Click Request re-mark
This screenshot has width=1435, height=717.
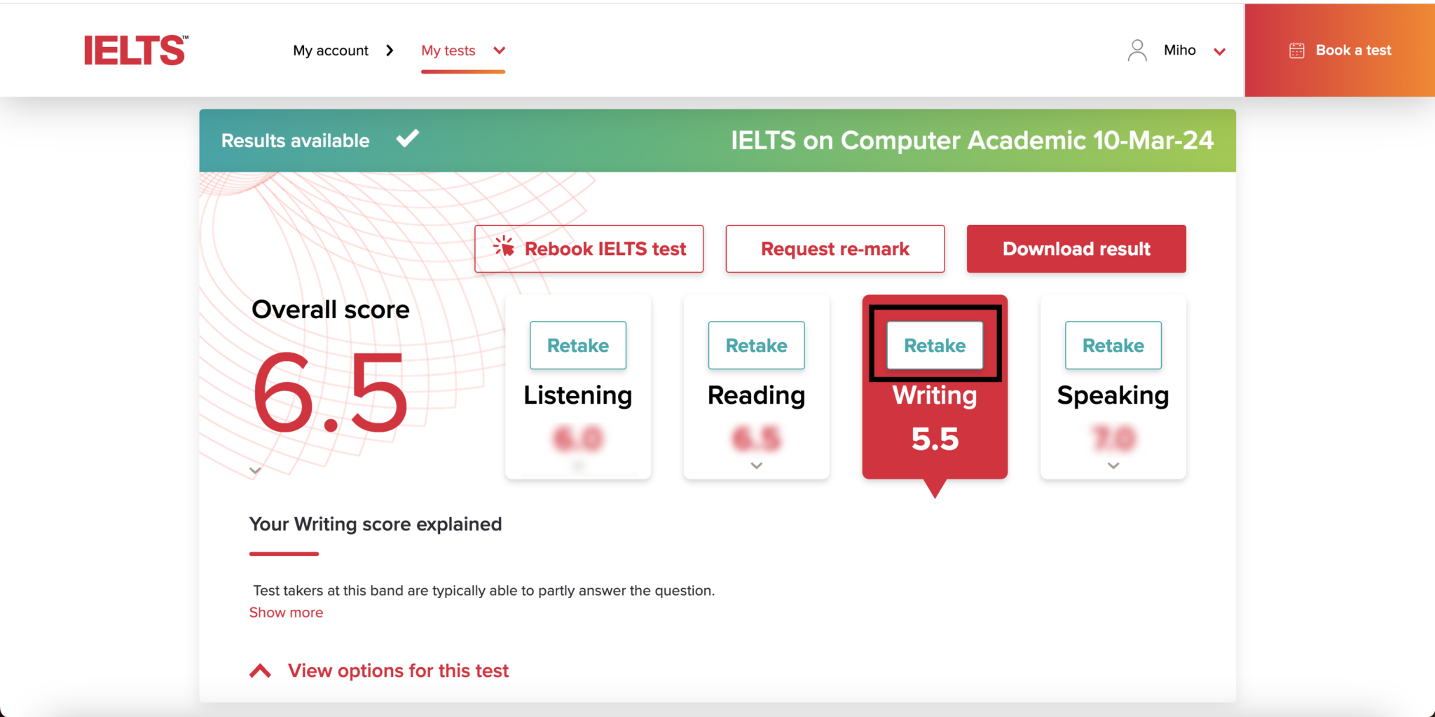tap(835, 248)
